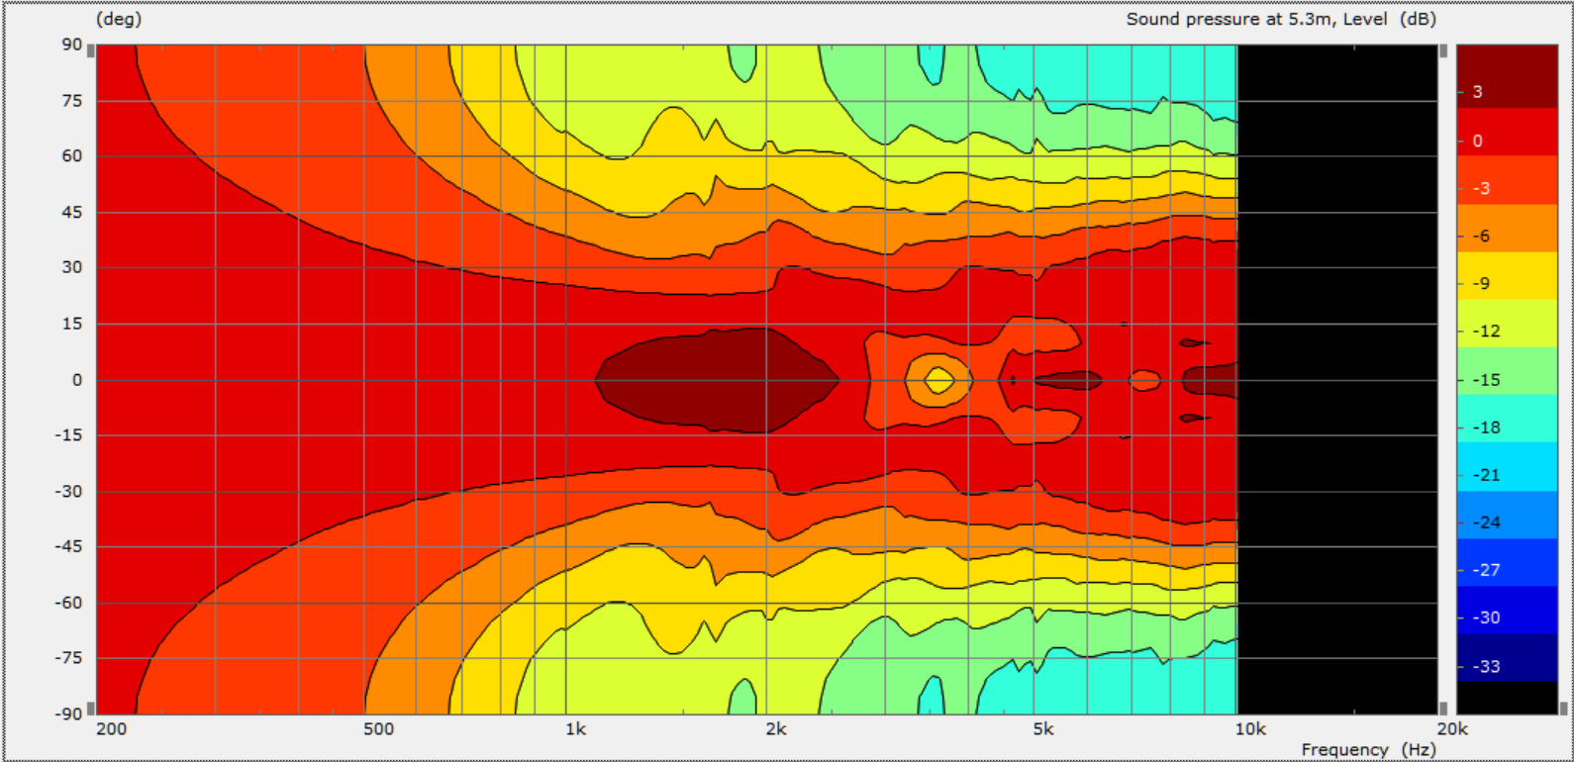The height and width of the screenshot is (762, 1574).
Task: Click the '20k' frequency axis label
Action: click(1452, 729)
